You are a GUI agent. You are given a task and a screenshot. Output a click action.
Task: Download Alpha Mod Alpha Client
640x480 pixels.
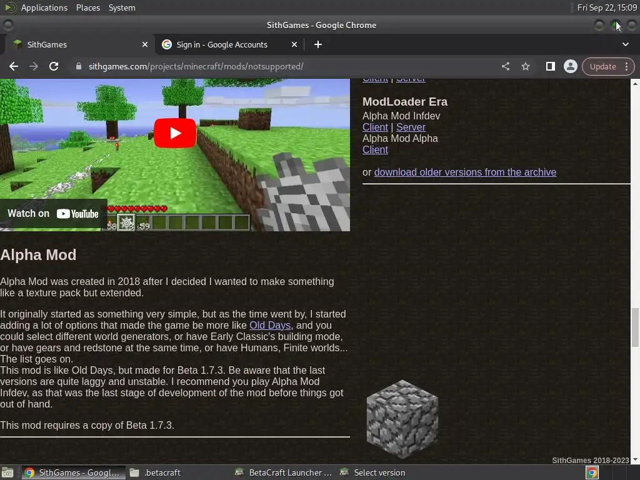tap(375, 150)
